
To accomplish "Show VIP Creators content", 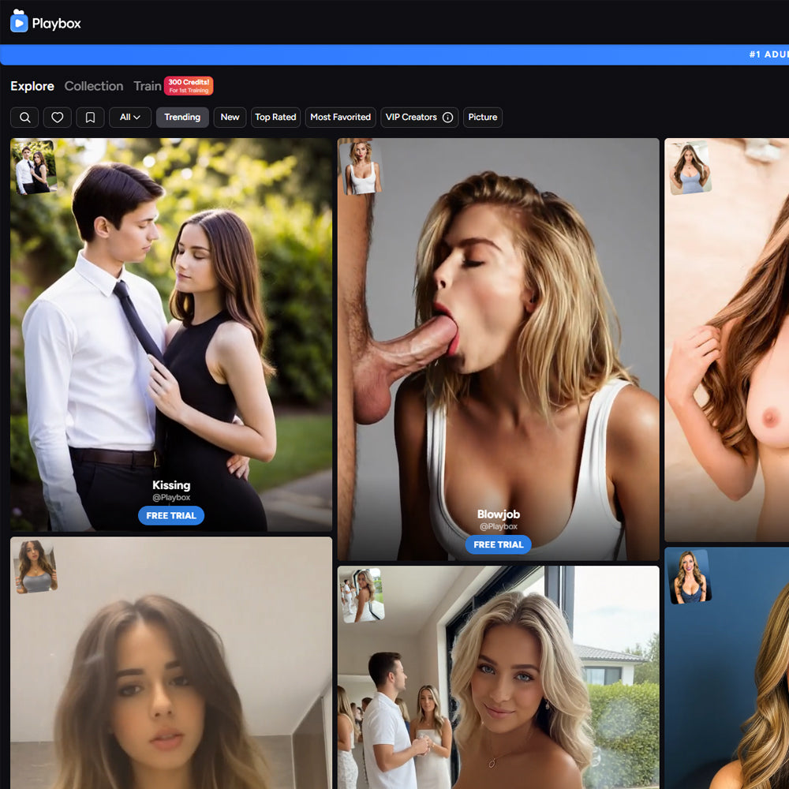I will pos(410,118).
